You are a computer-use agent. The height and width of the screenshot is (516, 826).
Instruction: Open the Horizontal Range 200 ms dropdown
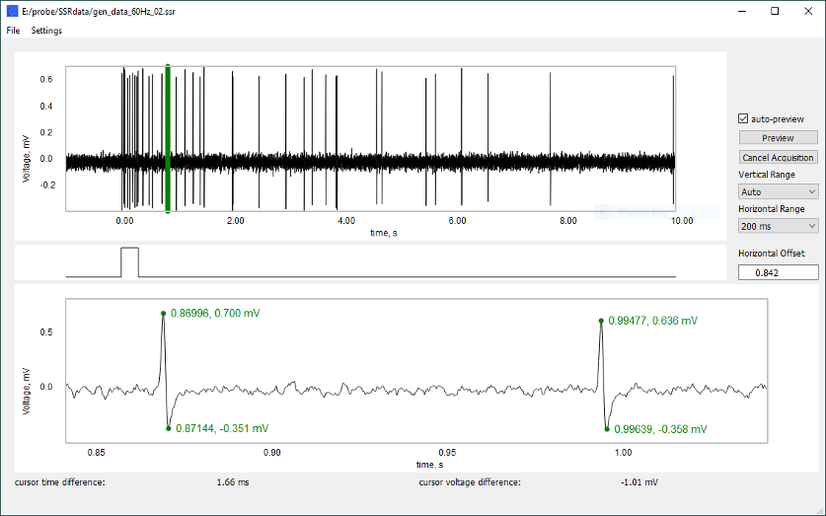tap(778, 226)
